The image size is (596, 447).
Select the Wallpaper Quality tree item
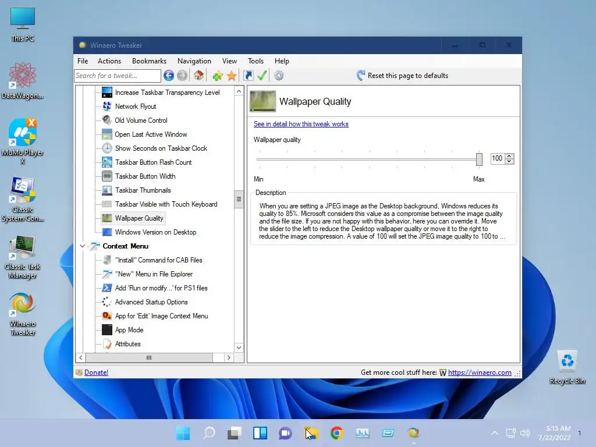[139, 218]
